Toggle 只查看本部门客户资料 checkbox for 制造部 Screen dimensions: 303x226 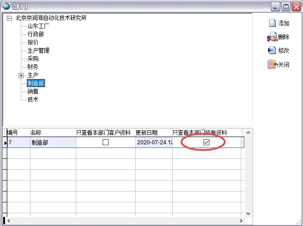point(105,142)
